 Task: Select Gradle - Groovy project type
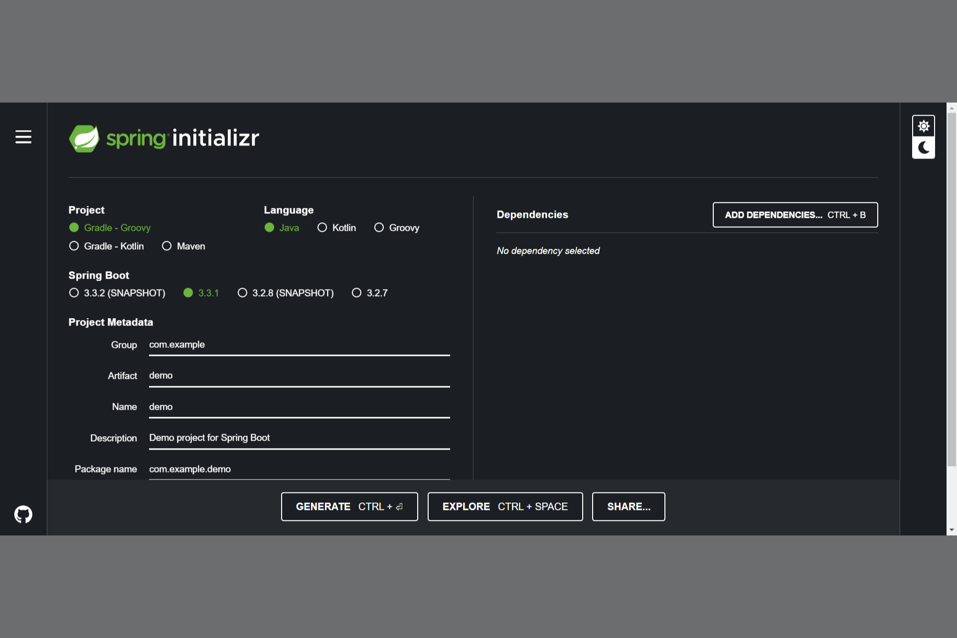(110, 228)
